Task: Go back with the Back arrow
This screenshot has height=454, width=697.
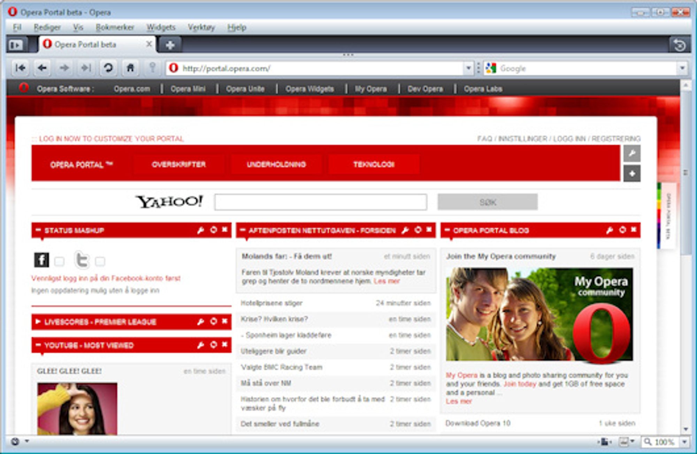Action: (42, 68)
